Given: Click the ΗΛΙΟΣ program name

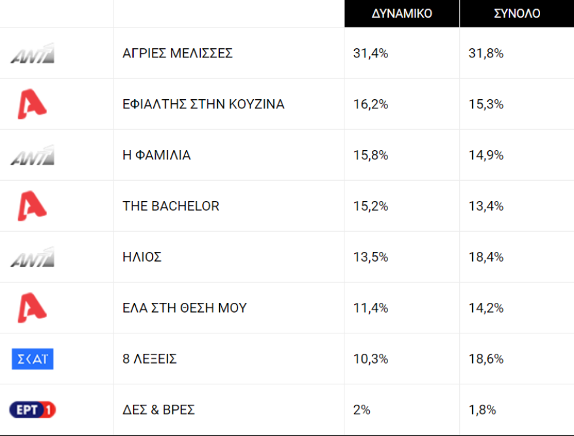Looking at the screenshot, I should [142, 257].
